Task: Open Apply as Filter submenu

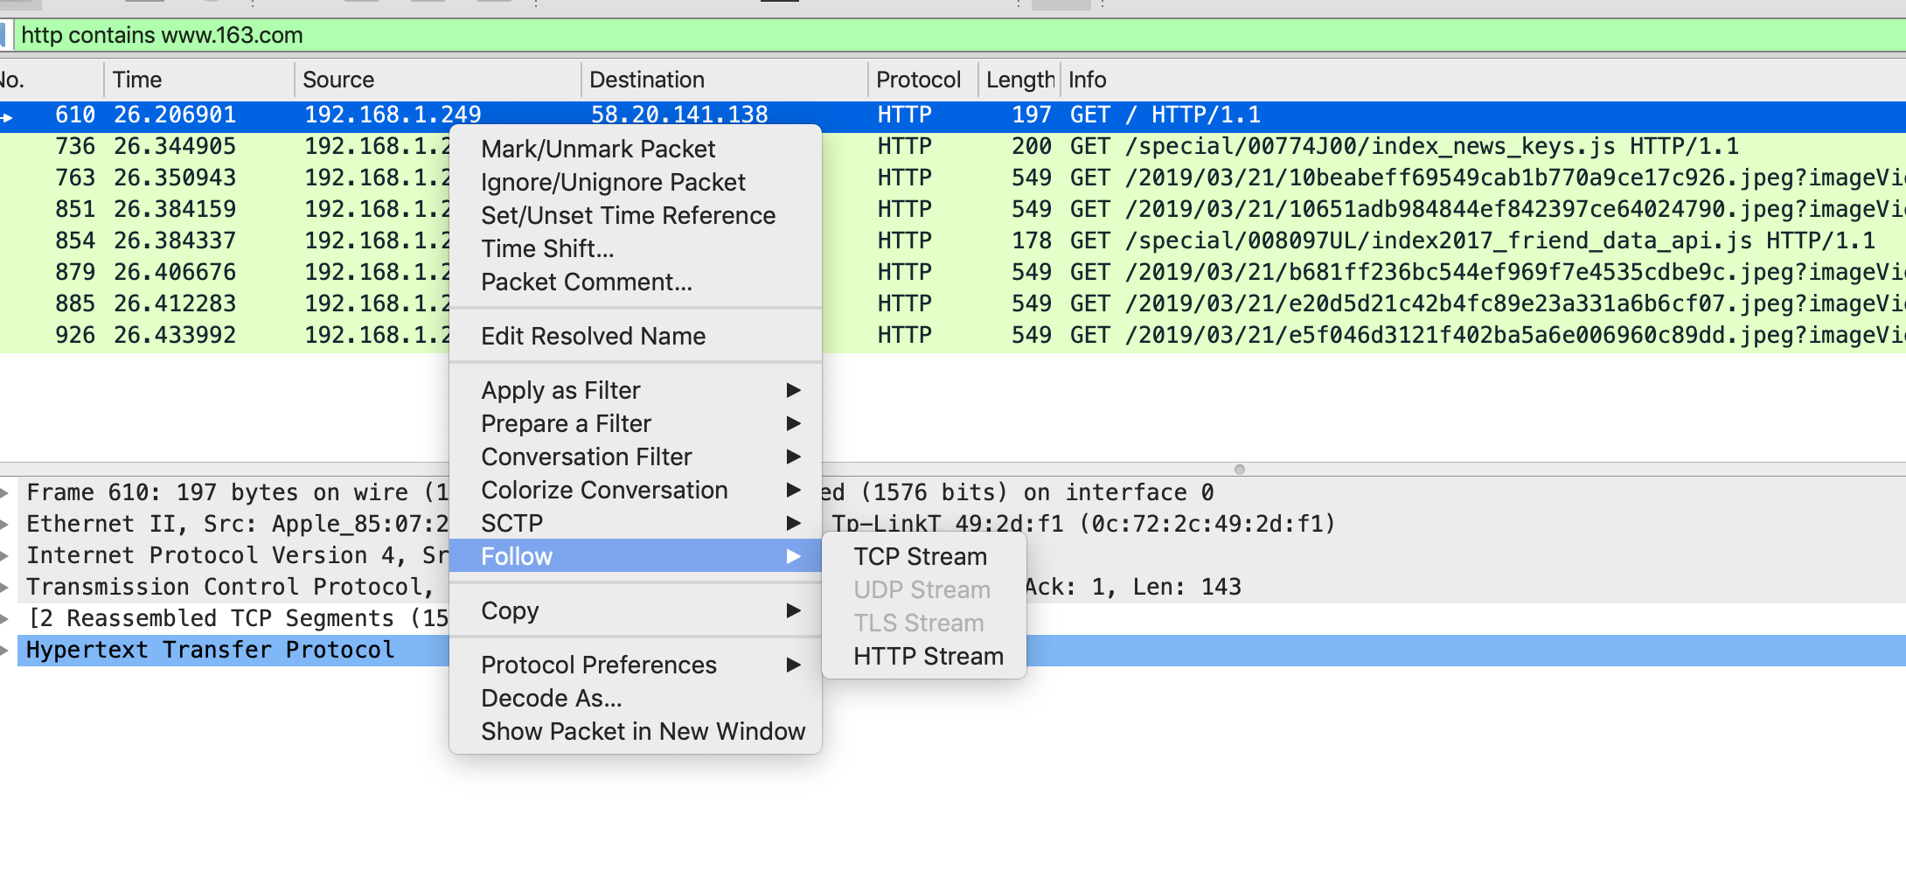Action: (x=636, y=390)
